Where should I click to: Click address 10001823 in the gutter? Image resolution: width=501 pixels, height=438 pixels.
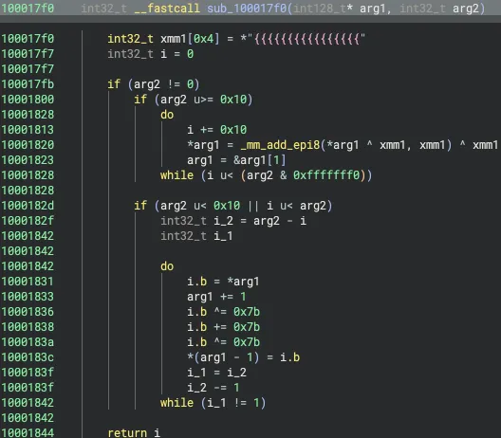click(28, 160)
